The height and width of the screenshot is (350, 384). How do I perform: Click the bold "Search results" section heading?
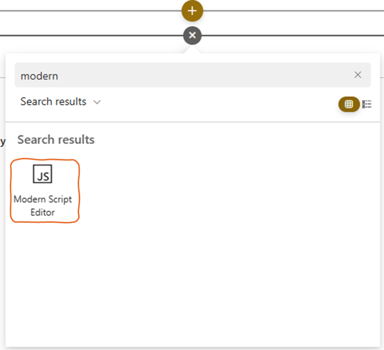(56, 140)
